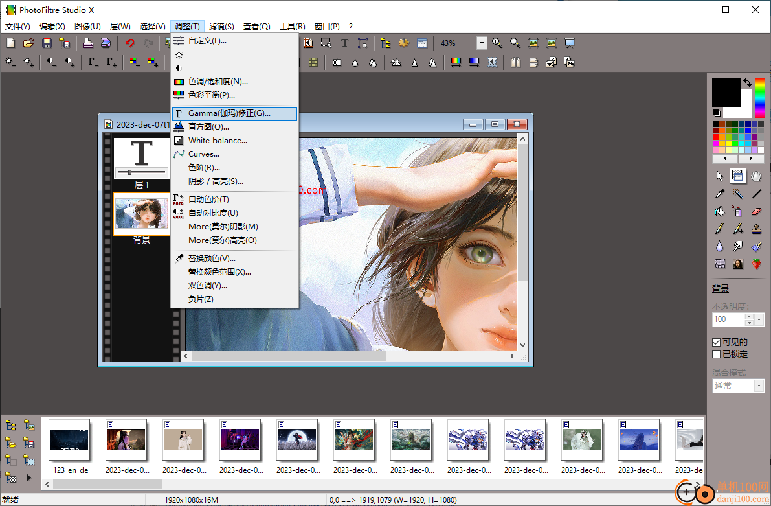This screenshot has height=506, width=771.
Task: Choose 自动色阶(T) auto levels
Action: [x=234, y=200]
